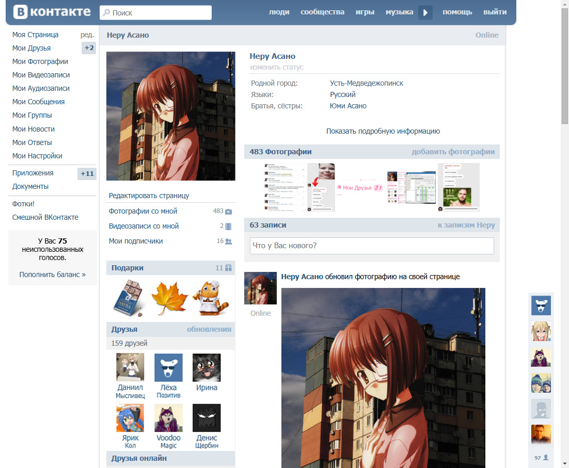Open Мои Видеозаписи

41,75
